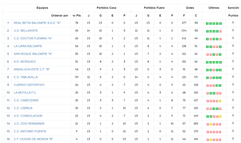Click A.D. MOSQUEO's last green G result icon
The image size is (241, 143).
click(x=220, y=62)
